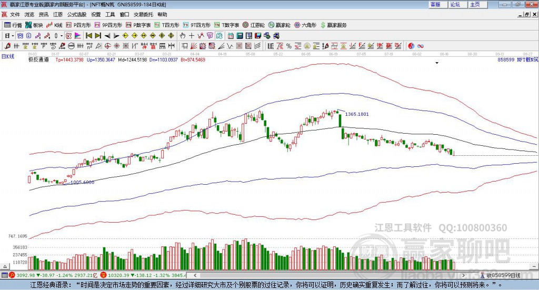Click the 1005.6000 low price label
Screen dimensions: 539x290
point(82,182)
